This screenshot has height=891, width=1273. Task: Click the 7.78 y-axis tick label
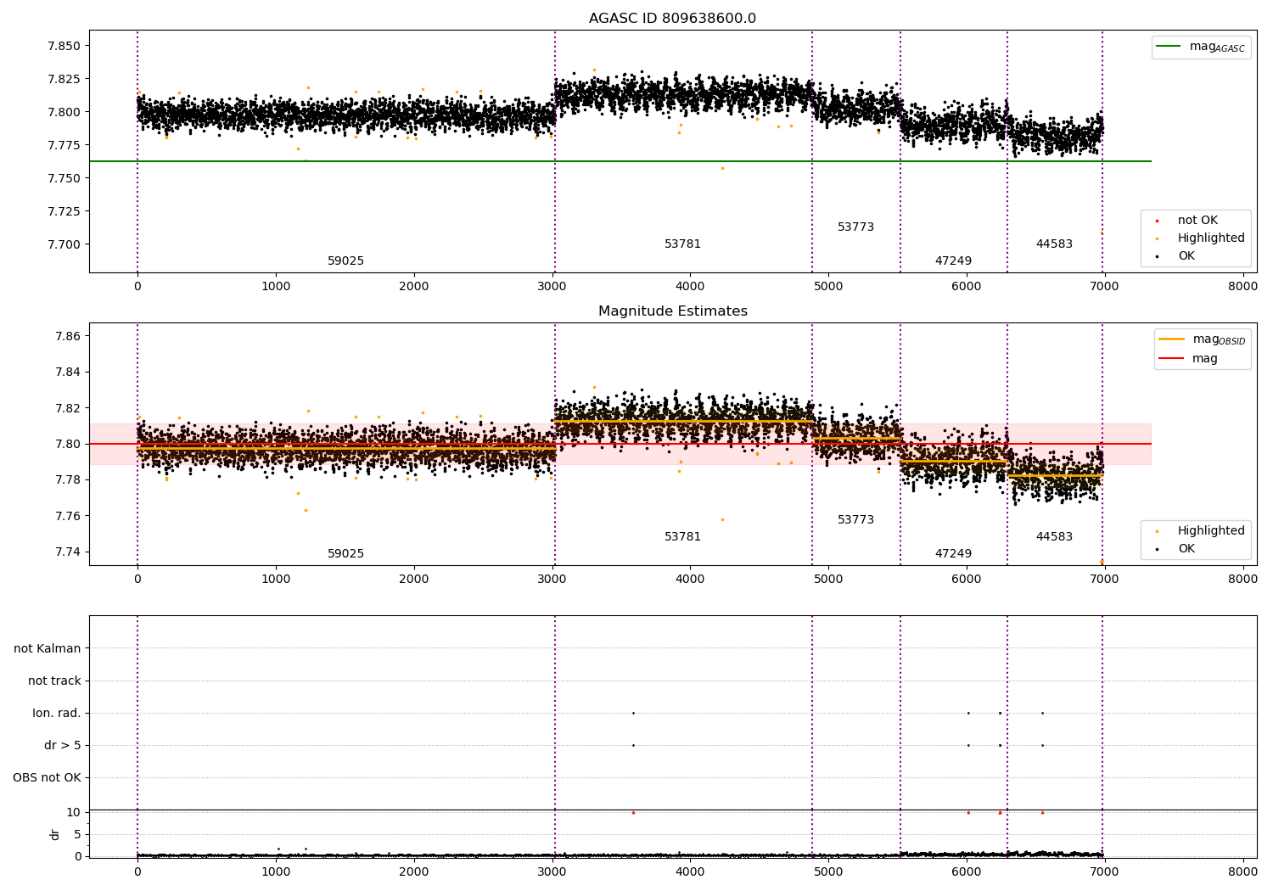[67, 480]
